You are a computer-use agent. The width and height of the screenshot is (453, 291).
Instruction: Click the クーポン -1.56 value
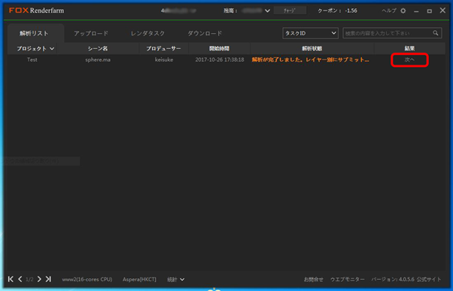pyautogui.click(x=337, y=11)
